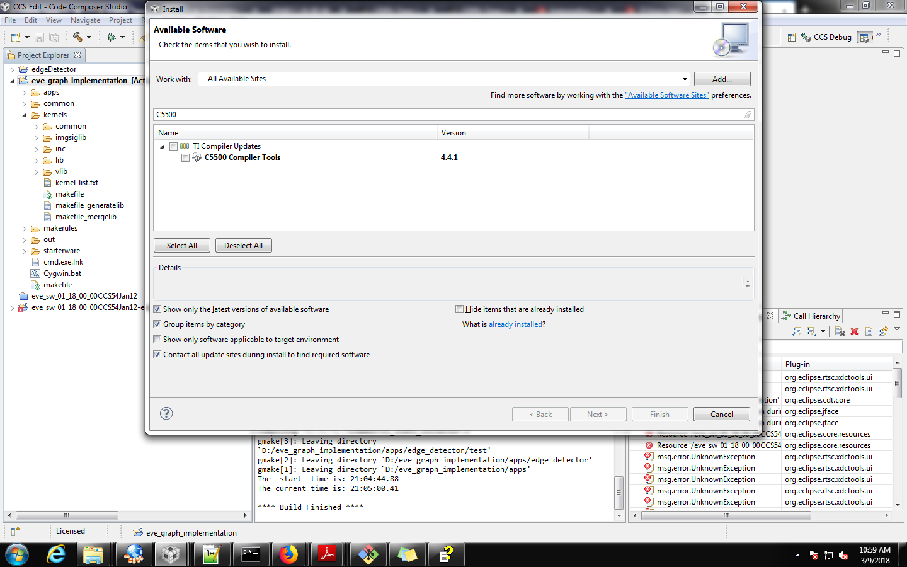Click the Name column header in Install dialog

[295, 133]
